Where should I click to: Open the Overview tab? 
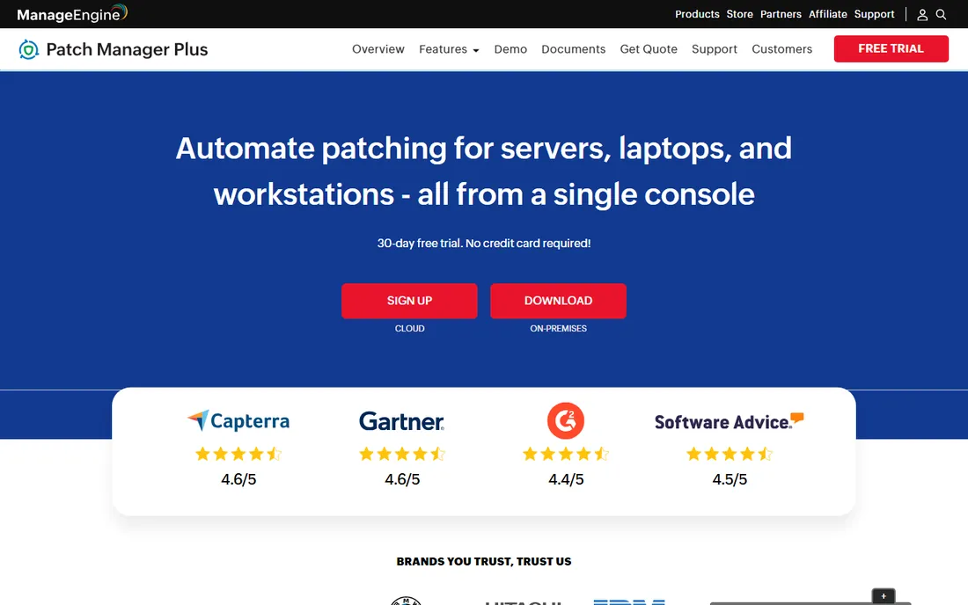(x=378, y=49)
